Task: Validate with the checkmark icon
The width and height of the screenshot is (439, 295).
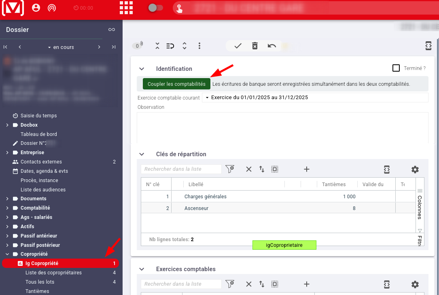Action: click(x=238, y=46)
